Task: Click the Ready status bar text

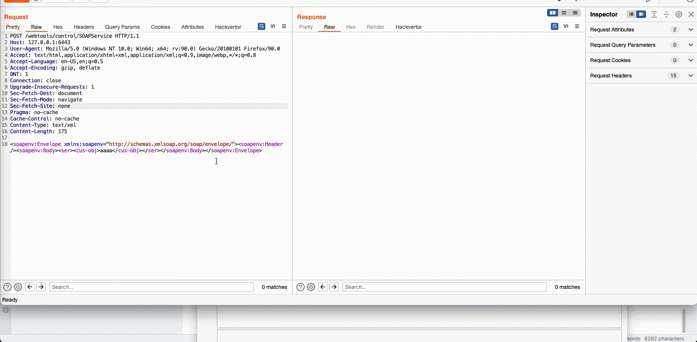Action: (10, 300)
